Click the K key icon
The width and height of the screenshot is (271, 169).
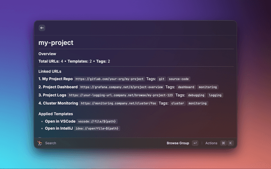coord(231,143)
